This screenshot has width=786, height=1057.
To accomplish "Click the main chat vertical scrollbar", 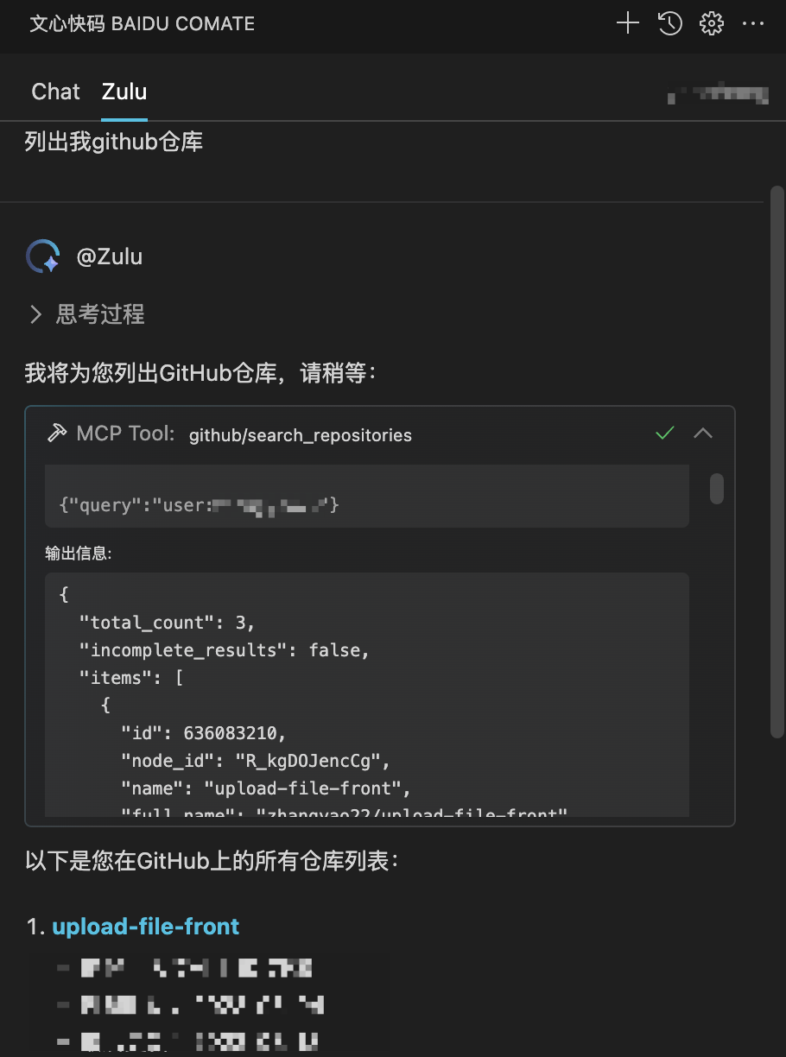I will [777, 462].
